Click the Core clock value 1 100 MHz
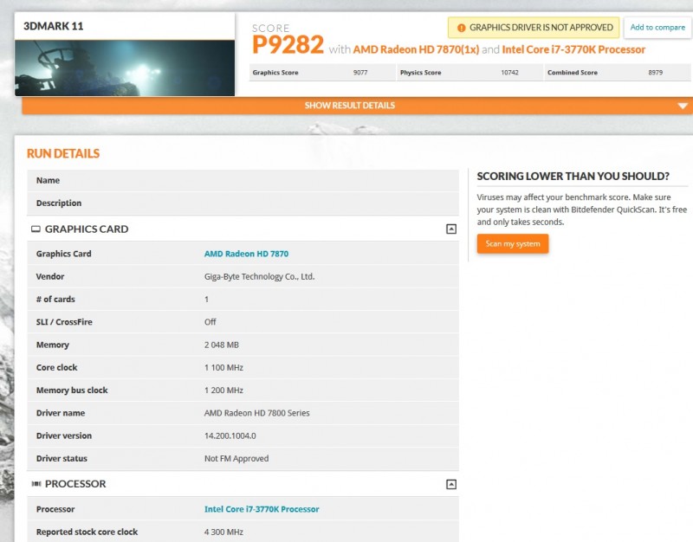This screenshot has height=542, width=693. tap(223, 367)
